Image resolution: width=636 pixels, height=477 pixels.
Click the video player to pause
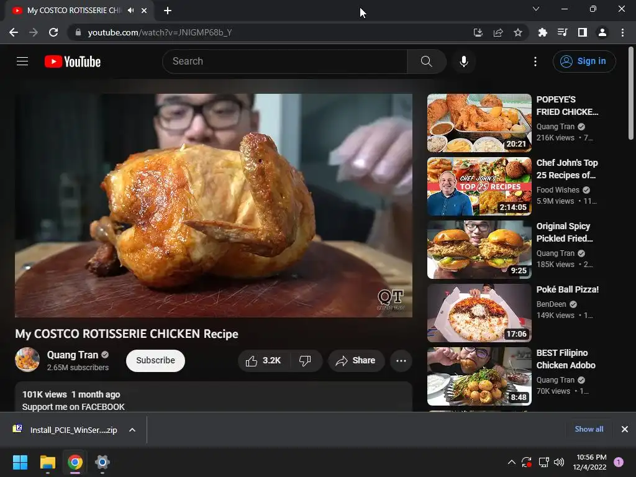[214, 205]
